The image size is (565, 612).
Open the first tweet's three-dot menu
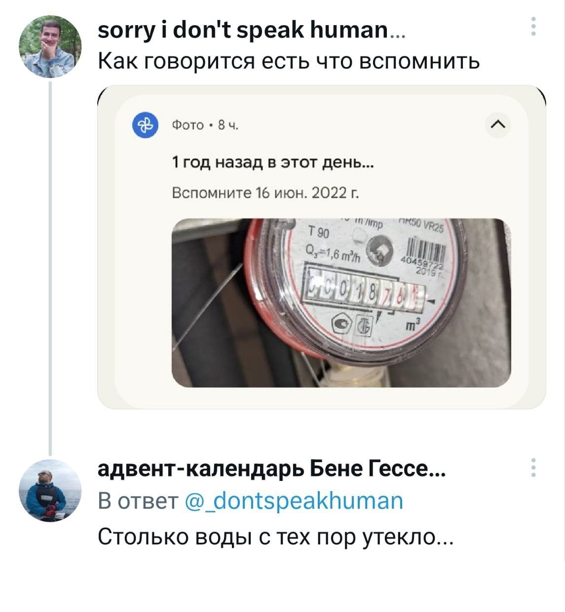pyautogui.click(x=533, y=26)
